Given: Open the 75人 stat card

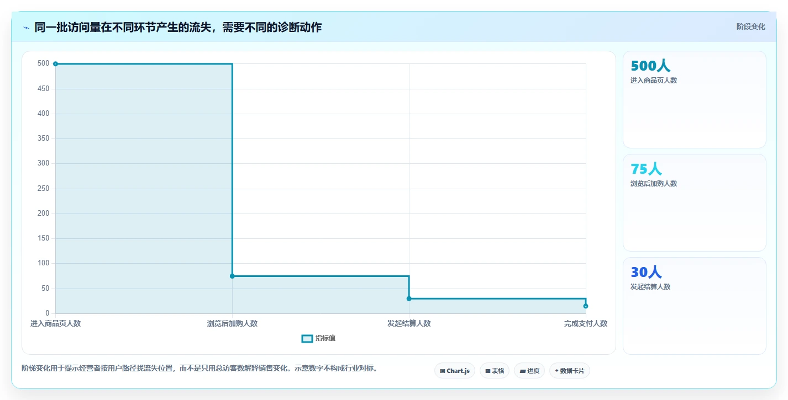Looking at the screenshot, I should [x=694, y=202].
